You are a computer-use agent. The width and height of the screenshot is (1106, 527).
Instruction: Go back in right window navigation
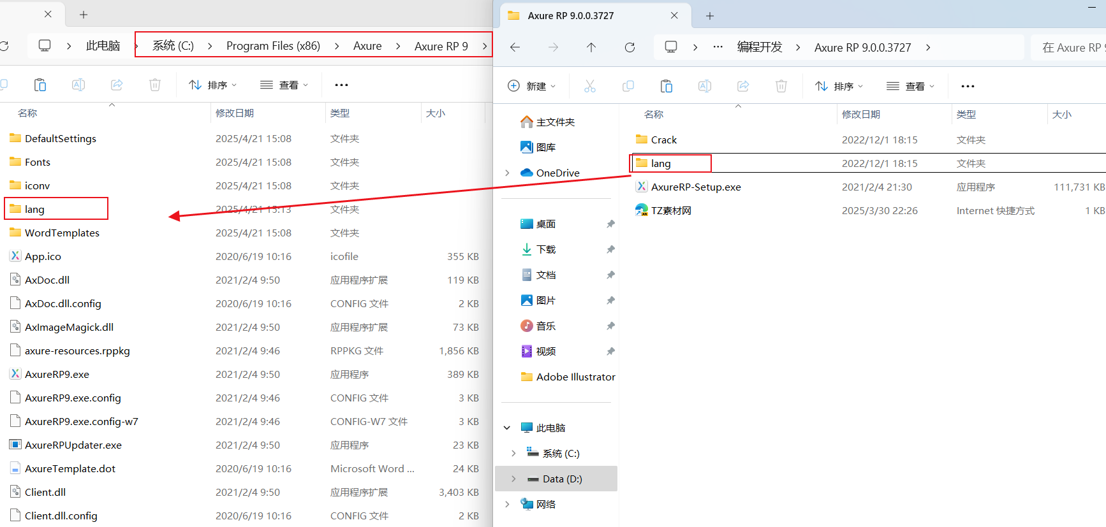515,47
